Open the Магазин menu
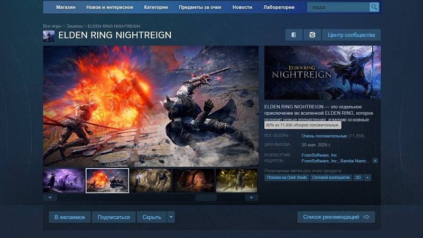Screen dimensions: 423x238 (66, 7)
